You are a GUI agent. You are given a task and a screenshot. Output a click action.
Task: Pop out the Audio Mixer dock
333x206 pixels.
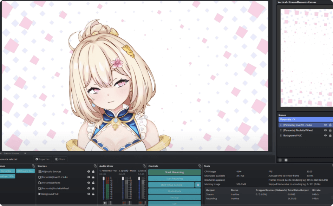pyautogui.click(x=144, y=166)
